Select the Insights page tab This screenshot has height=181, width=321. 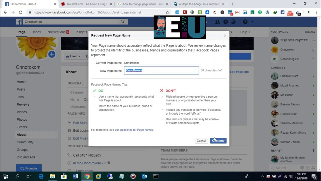(x=81, y=32)
